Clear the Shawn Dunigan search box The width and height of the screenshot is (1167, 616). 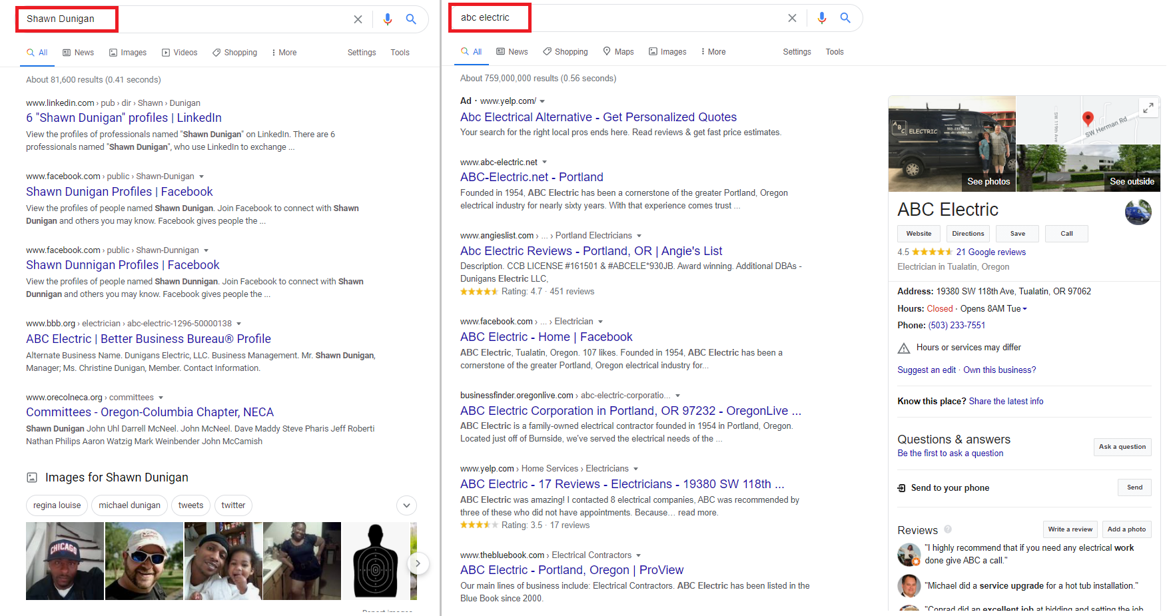358,19
